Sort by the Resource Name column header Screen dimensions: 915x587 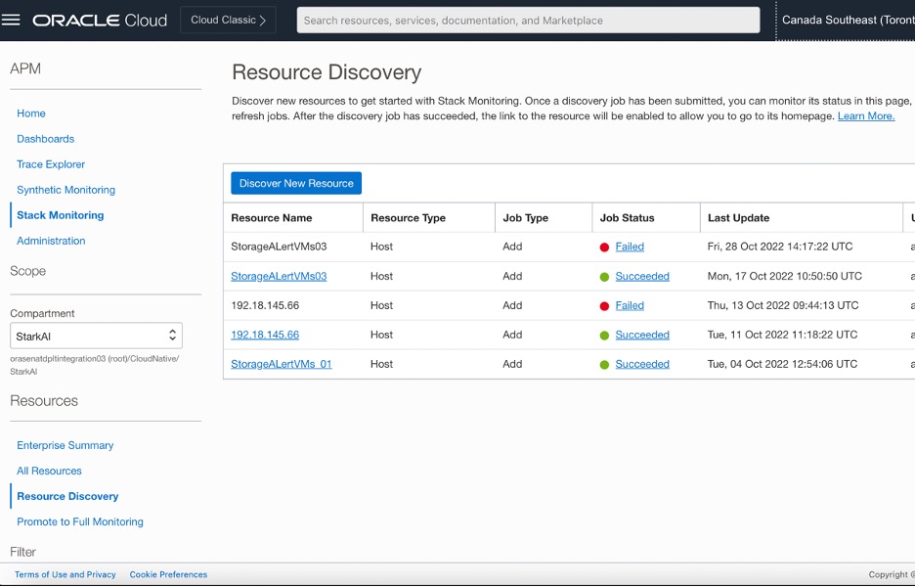[274, 217]
